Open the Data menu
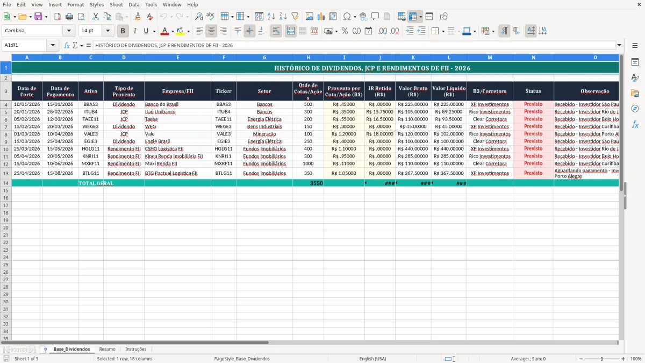645x363 pixels. 134,4
